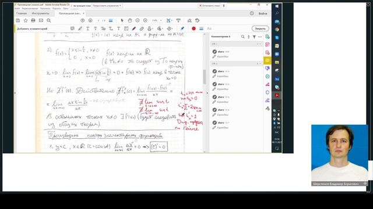Select the arrow Selection tool
This screenshot has width=373, height=209.
click(x=122, y=21)
